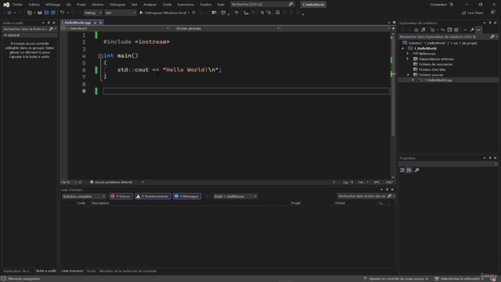Click the Connexion sign-in button
501x282 pixels.
(438, 5)
